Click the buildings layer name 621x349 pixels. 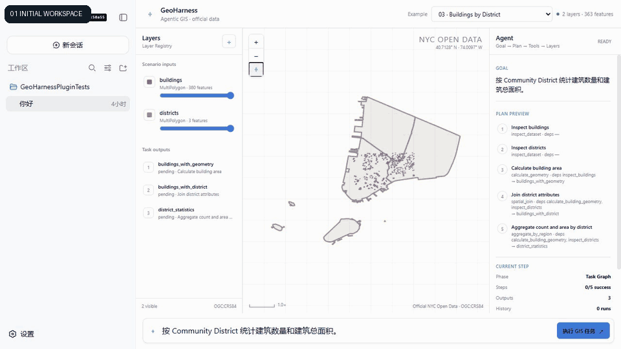click(171, 80)
